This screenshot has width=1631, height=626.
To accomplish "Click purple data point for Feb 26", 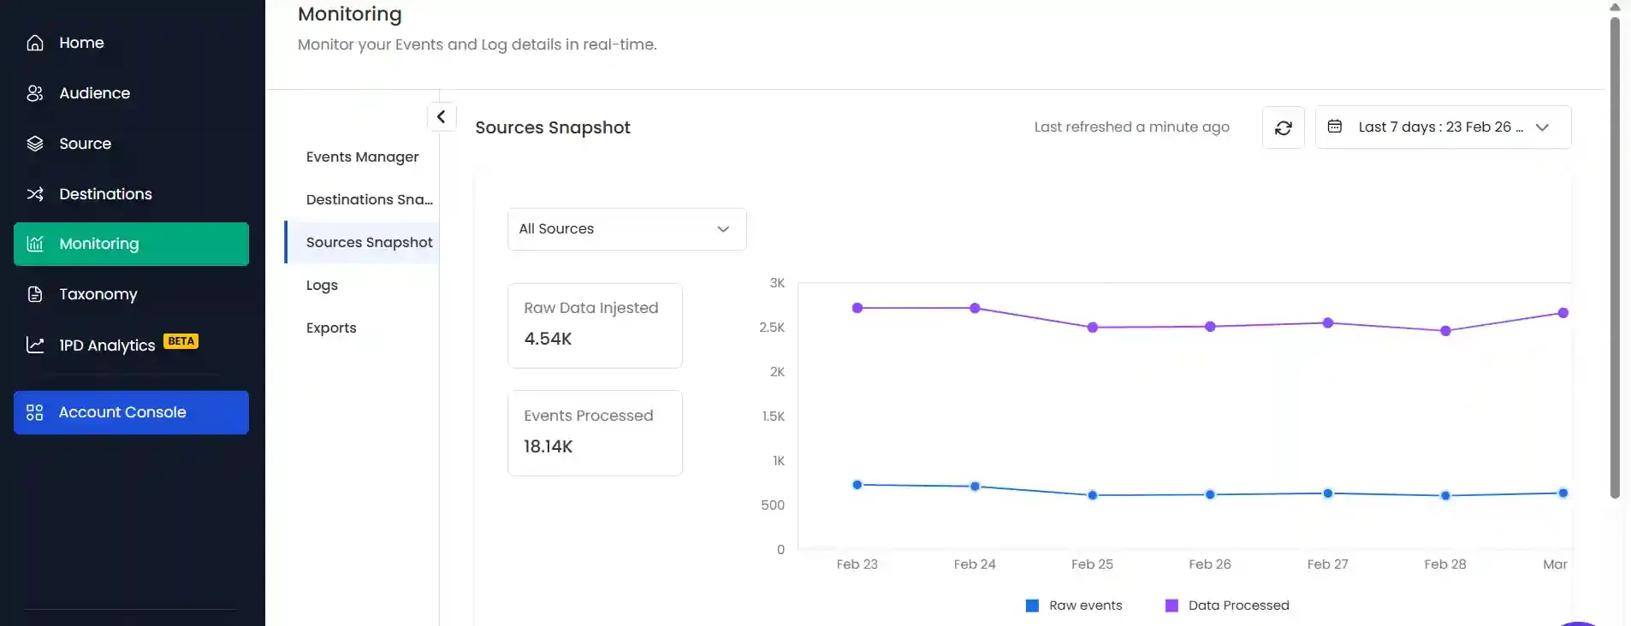I will [1210, 327].
